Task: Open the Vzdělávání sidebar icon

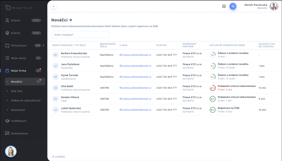Action: point(7,121)
